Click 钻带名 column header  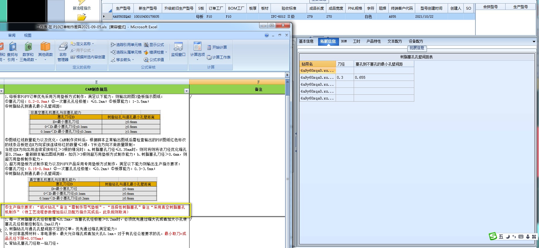click(318, 64)
